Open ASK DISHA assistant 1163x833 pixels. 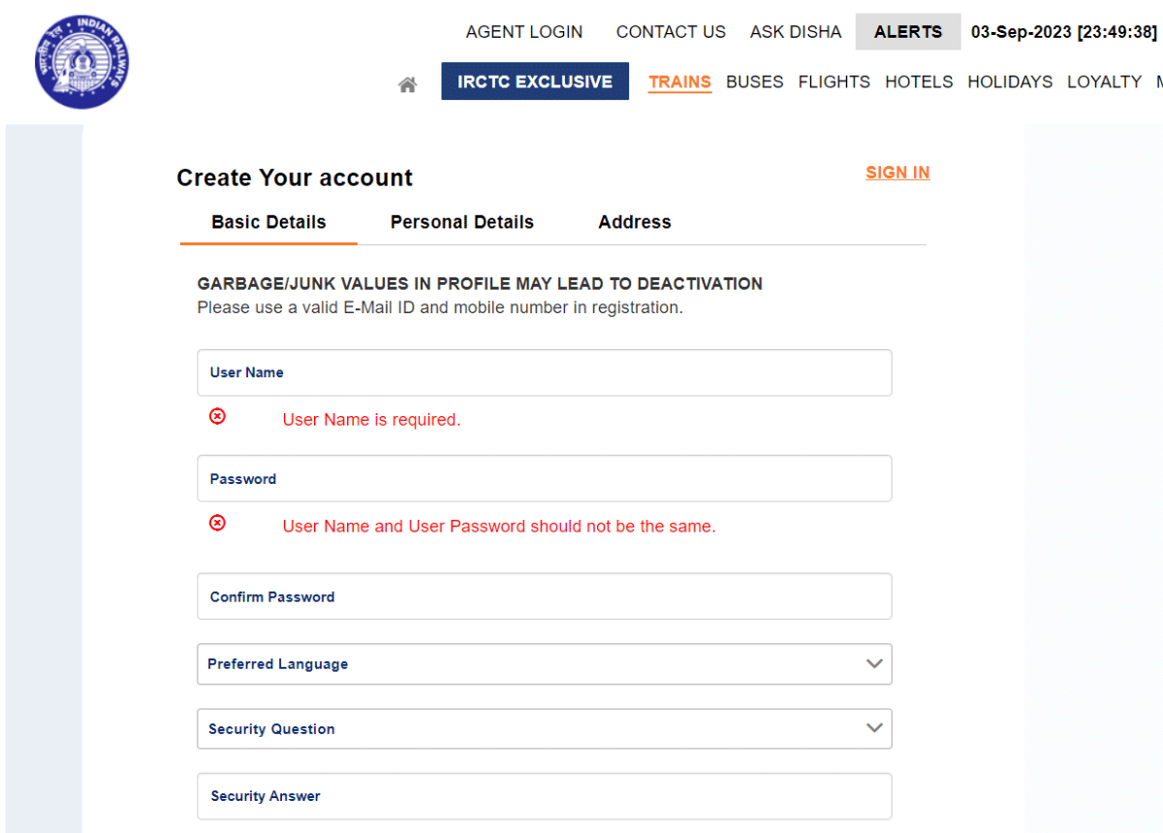coord(795,32)
